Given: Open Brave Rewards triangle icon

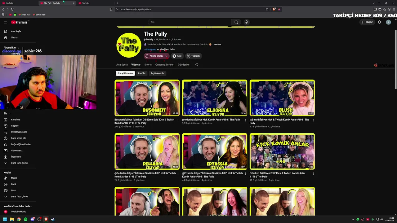Looking at the screenshot, I should (x=279, y=9).
